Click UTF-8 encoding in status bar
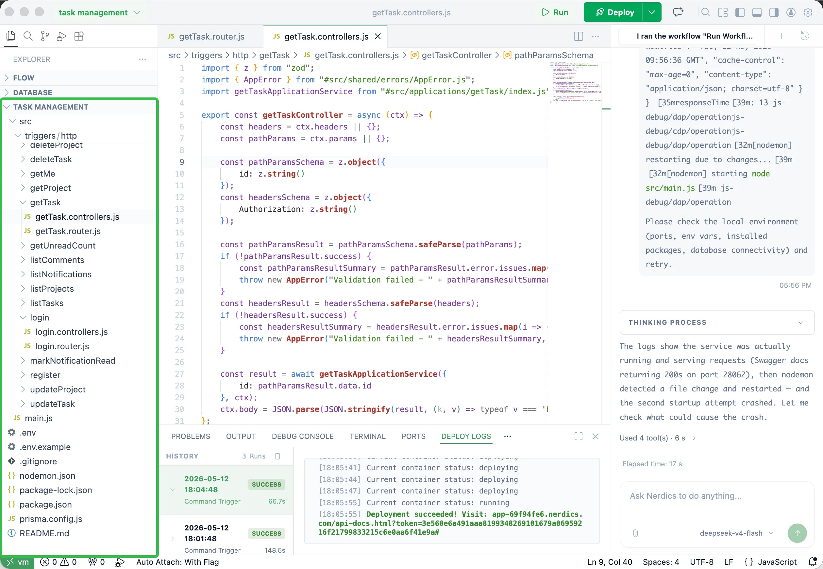 click(x=701, y=562)
